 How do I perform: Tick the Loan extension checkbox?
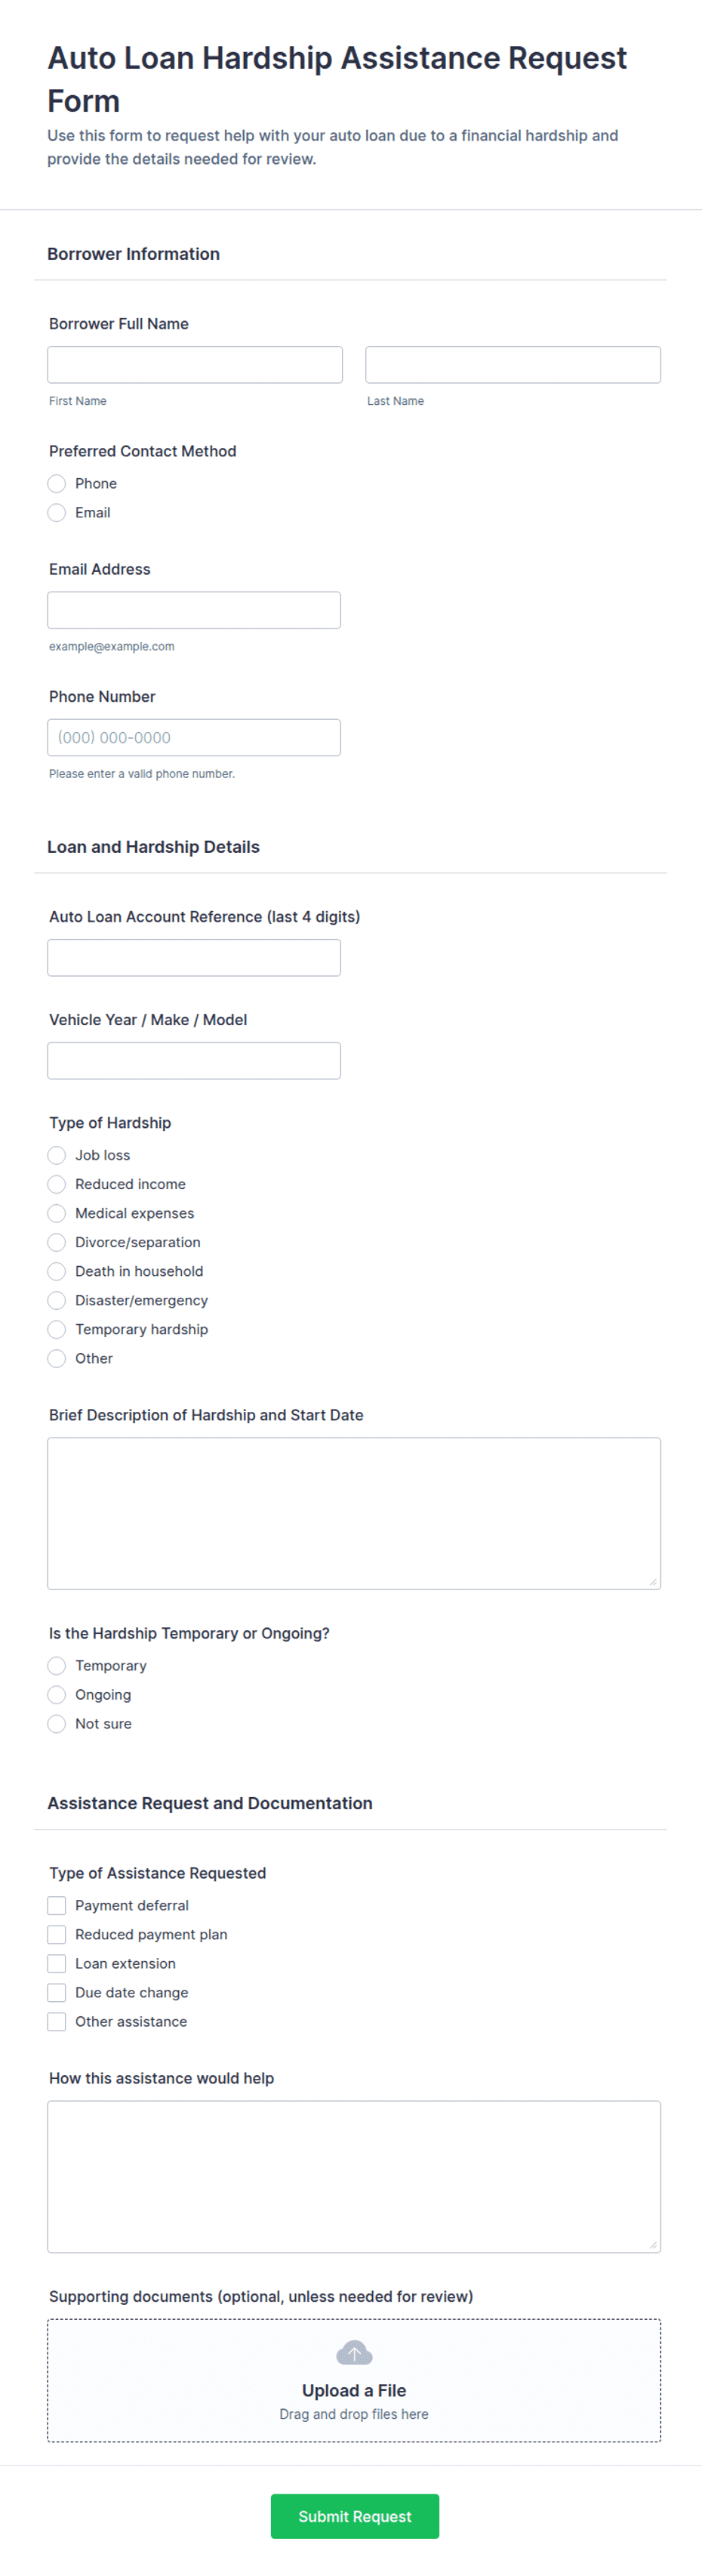[57, 1963]
